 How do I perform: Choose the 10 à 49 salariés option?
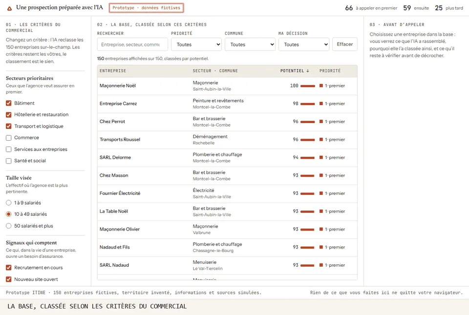tap(9, 214)
